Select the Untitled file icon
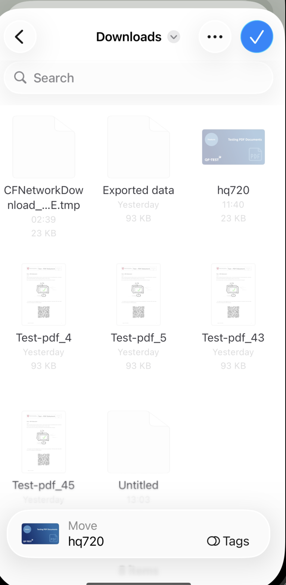Screen dimensions: 286x585 pyautogui.click(x=139, y=442)
